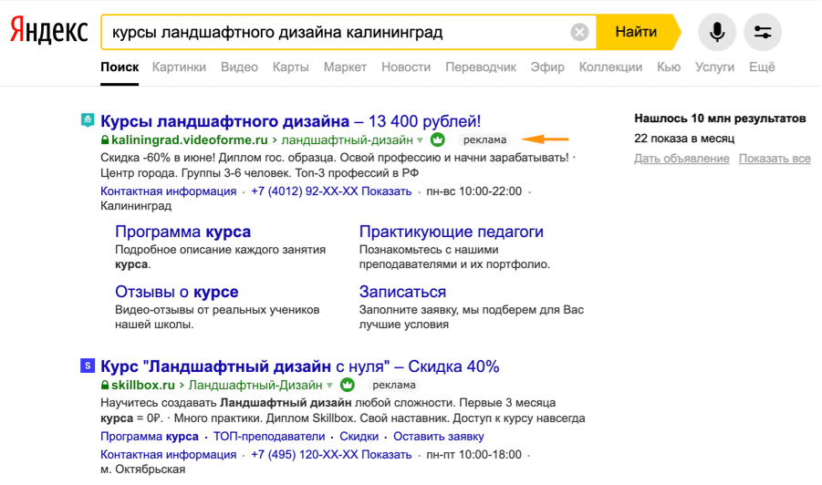
Task: Open the Оставить заявку quick link
Action: pos(438,437)
